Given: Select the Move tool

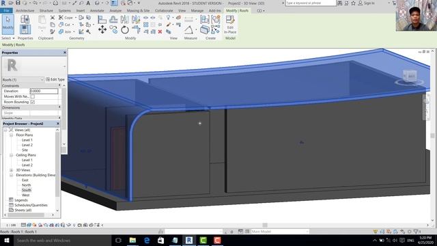Looking at the screenshot, I should pos(102,29).
